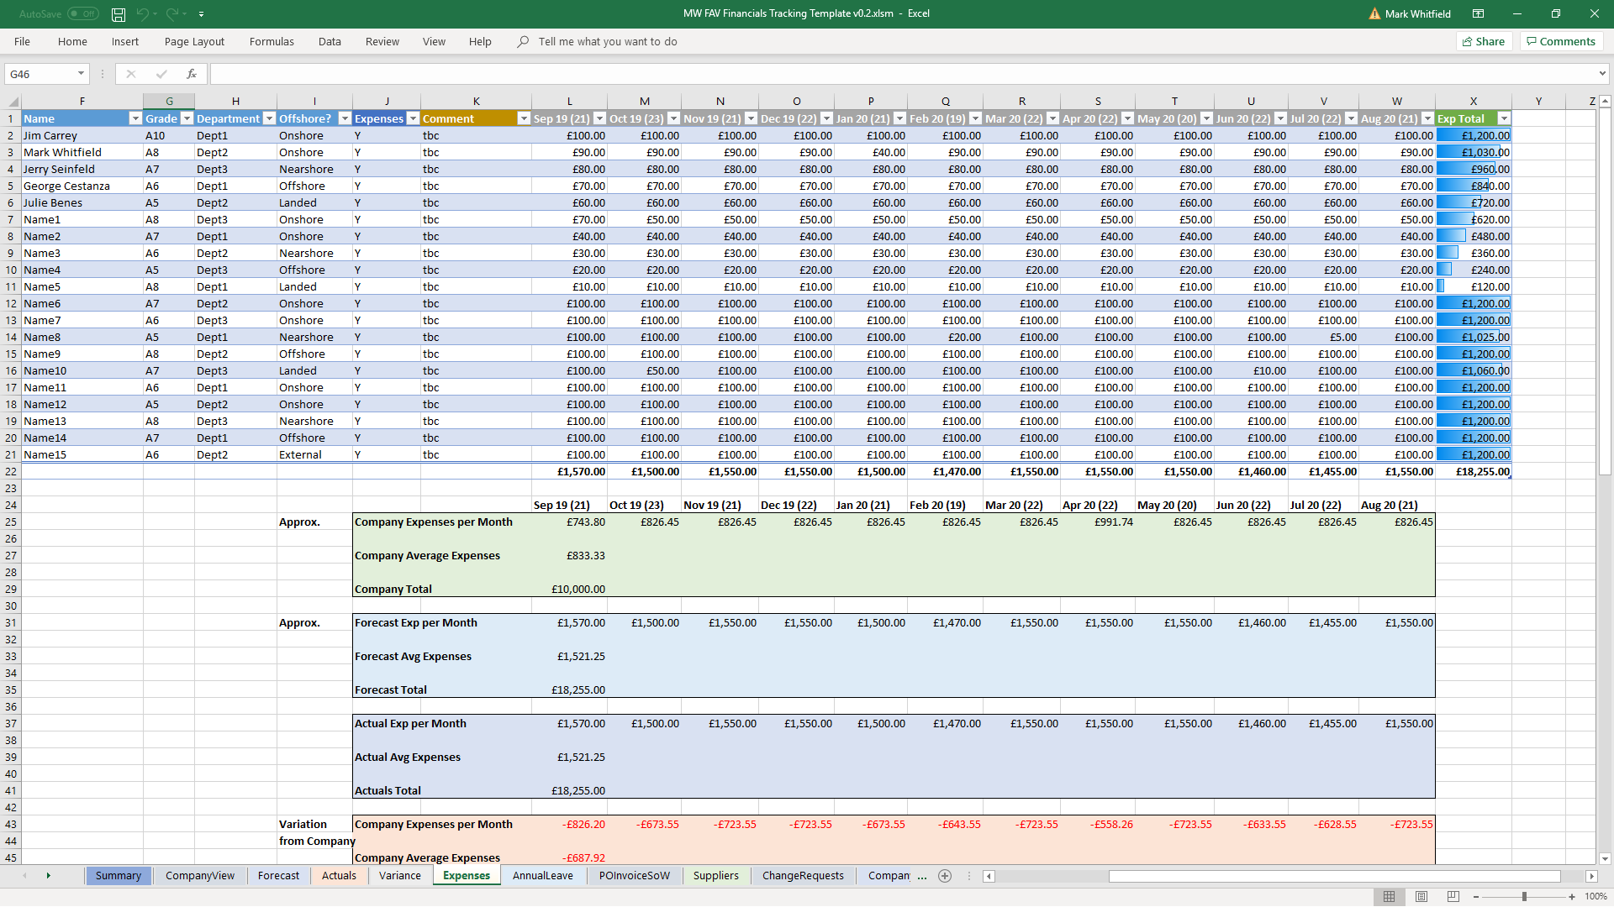Switch to Page Layout view icon
Image resolution: width=1614 pixels, height=907 pixels.
pos(1421,897)
